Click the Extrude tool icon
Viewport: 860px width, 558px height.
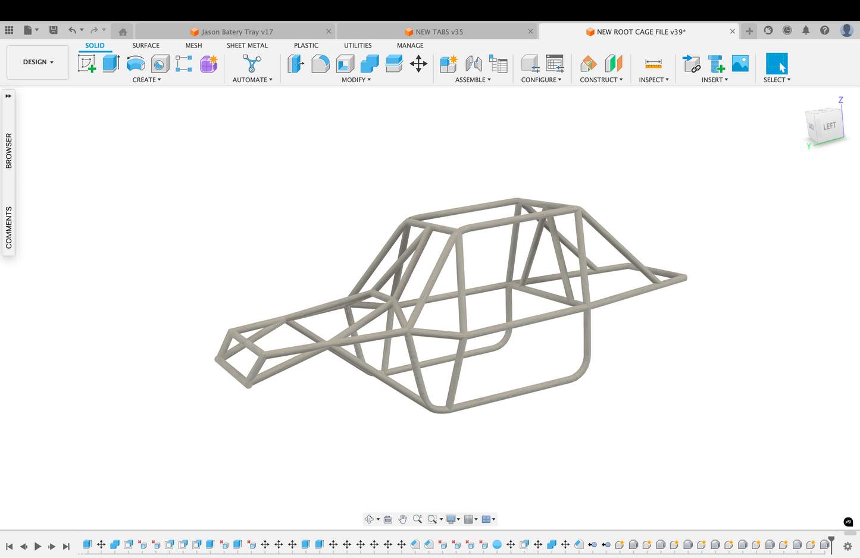[x=111, y=64]
